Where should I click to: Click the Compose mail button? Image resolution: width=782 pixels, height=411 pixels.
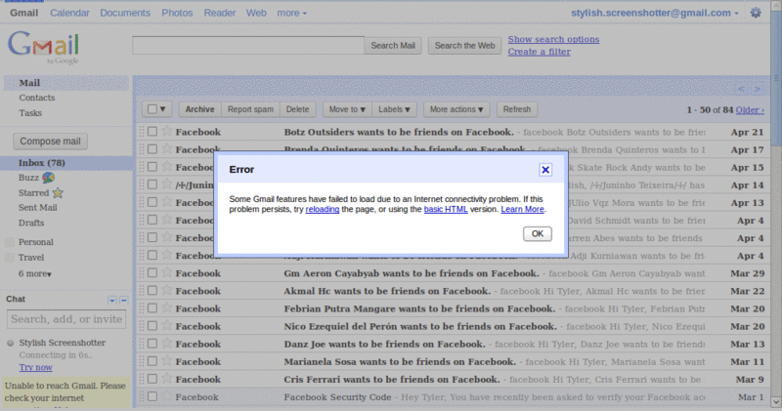click(x=50, y=141)
